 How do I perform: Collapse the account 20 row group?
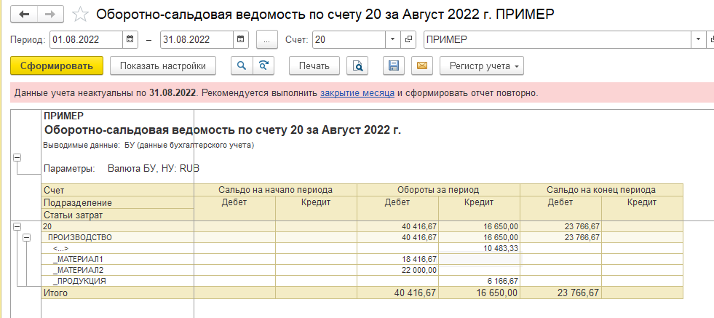tap(17, 227)
